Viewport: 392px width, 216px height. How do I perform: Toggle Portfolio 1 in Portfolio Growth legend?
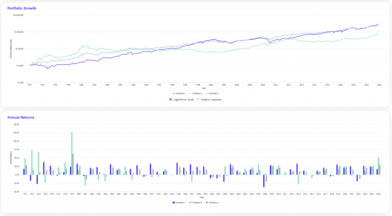point(179,94)
